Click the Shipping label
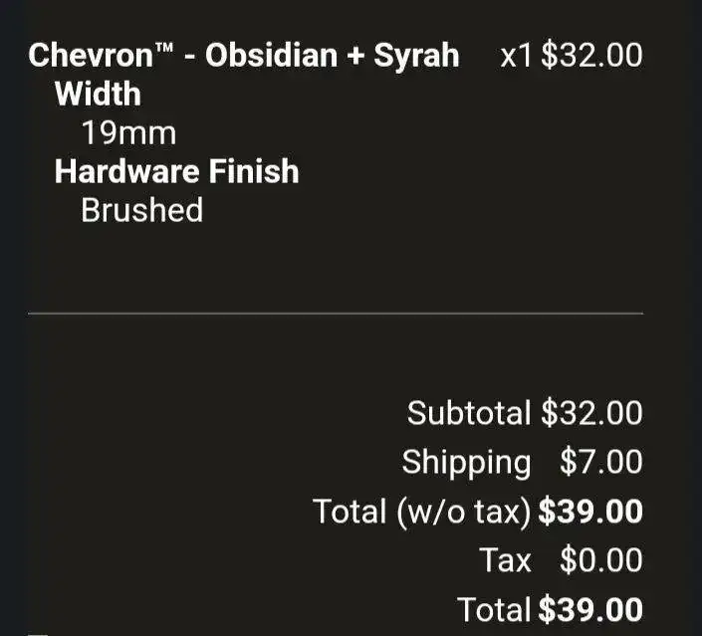This screenshot has height=636, width=702. 466,462
